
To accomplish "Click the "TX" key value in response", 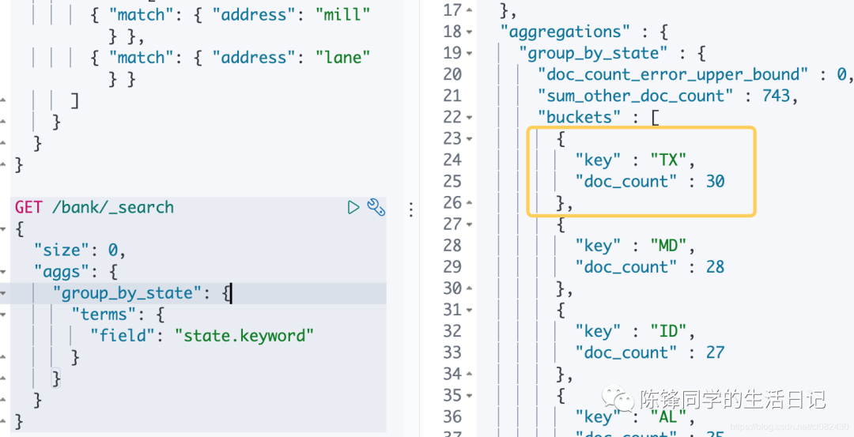I will pyautogui.click(x=668, y=160).
